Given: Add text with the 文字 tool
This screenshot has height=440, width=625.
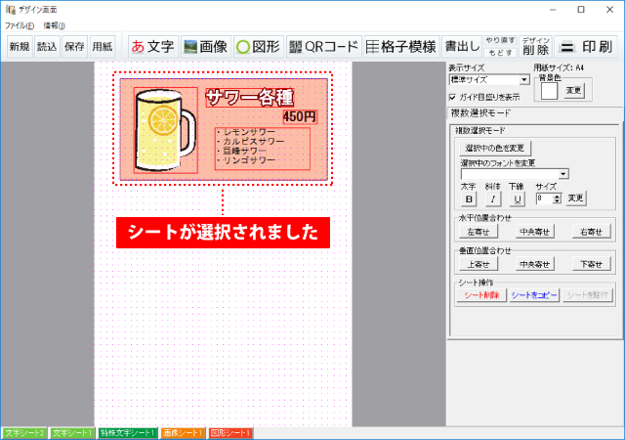Looking at the screenshot, I should pyautogui.click(x=153, y=47).
